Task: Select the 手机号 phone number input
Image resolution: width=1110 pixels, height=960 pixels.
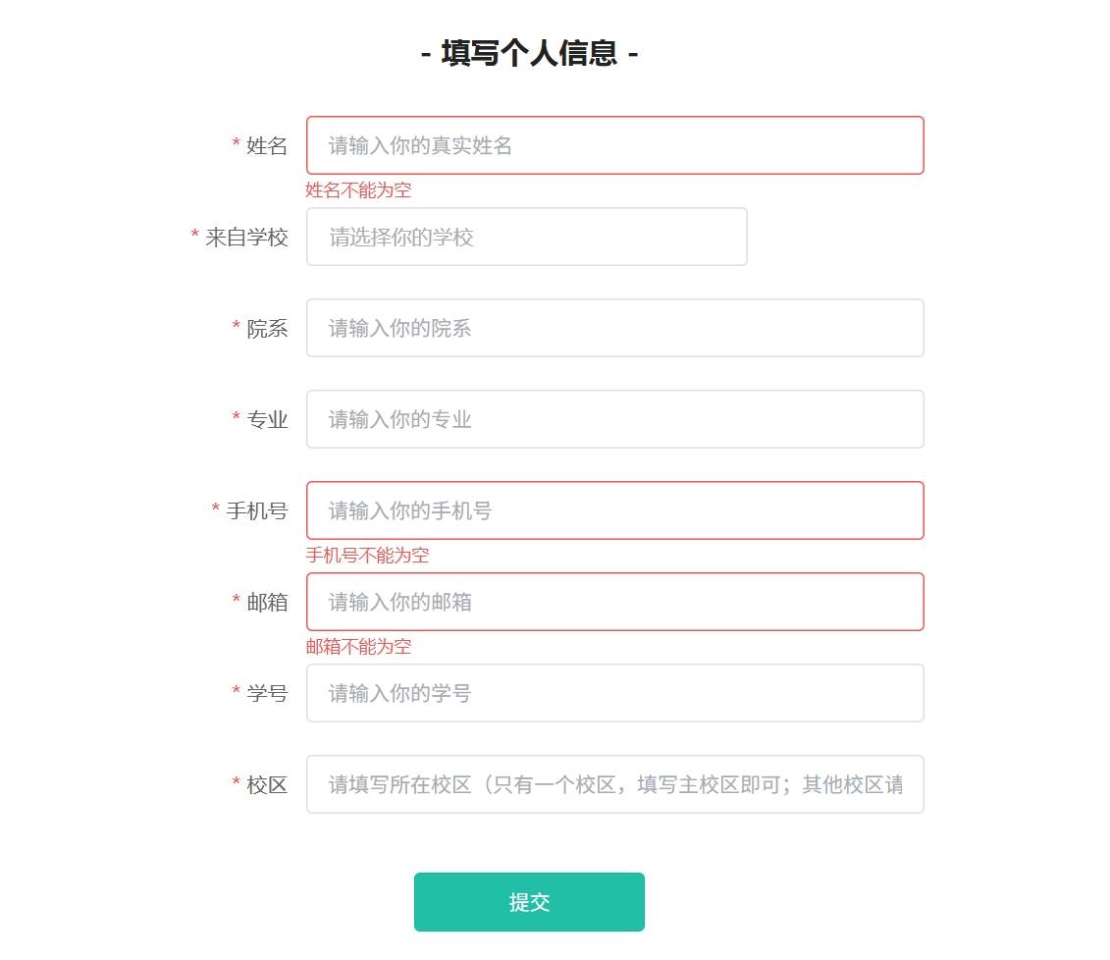Action: (614, 510)
